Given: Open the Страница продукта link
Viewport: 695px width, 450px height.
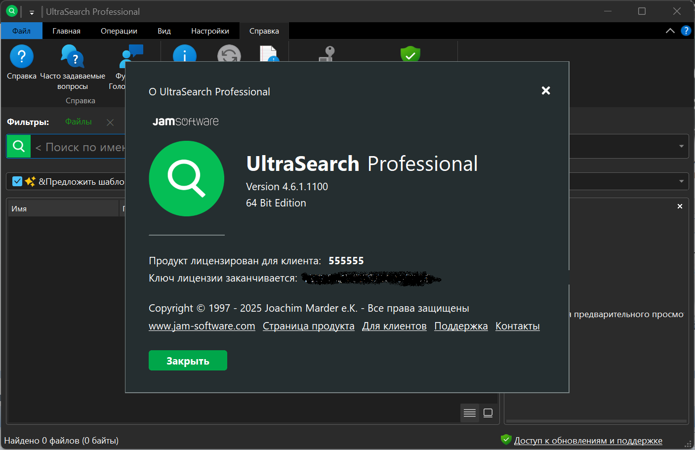Looking at the screenshot, I should (309, 326).
